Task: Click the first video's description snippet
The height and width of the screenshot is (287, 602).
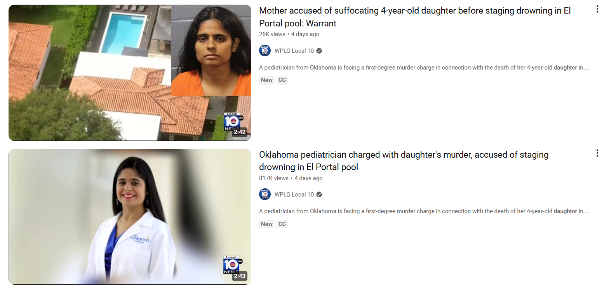Action: tap(424, 68)
